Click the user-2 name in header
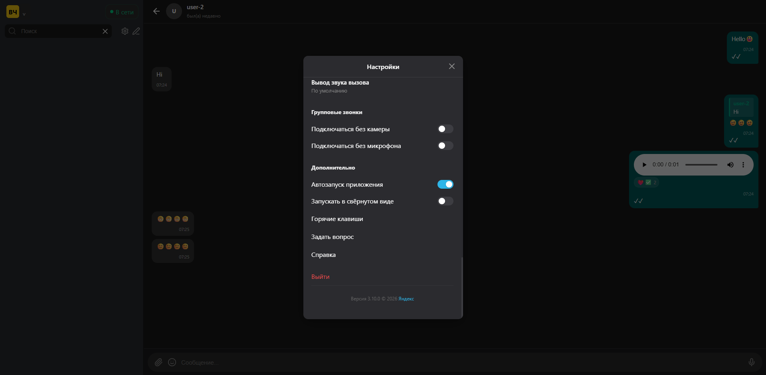The image size is (766, 375). pyautogui.click(x=195, y=7)
